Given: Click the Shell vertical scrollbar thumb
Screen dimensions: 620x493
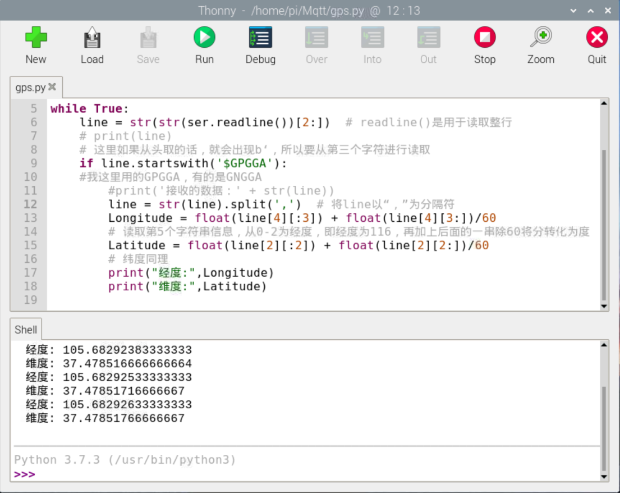Looking at the screenshot, I should [x=604, y=429].
